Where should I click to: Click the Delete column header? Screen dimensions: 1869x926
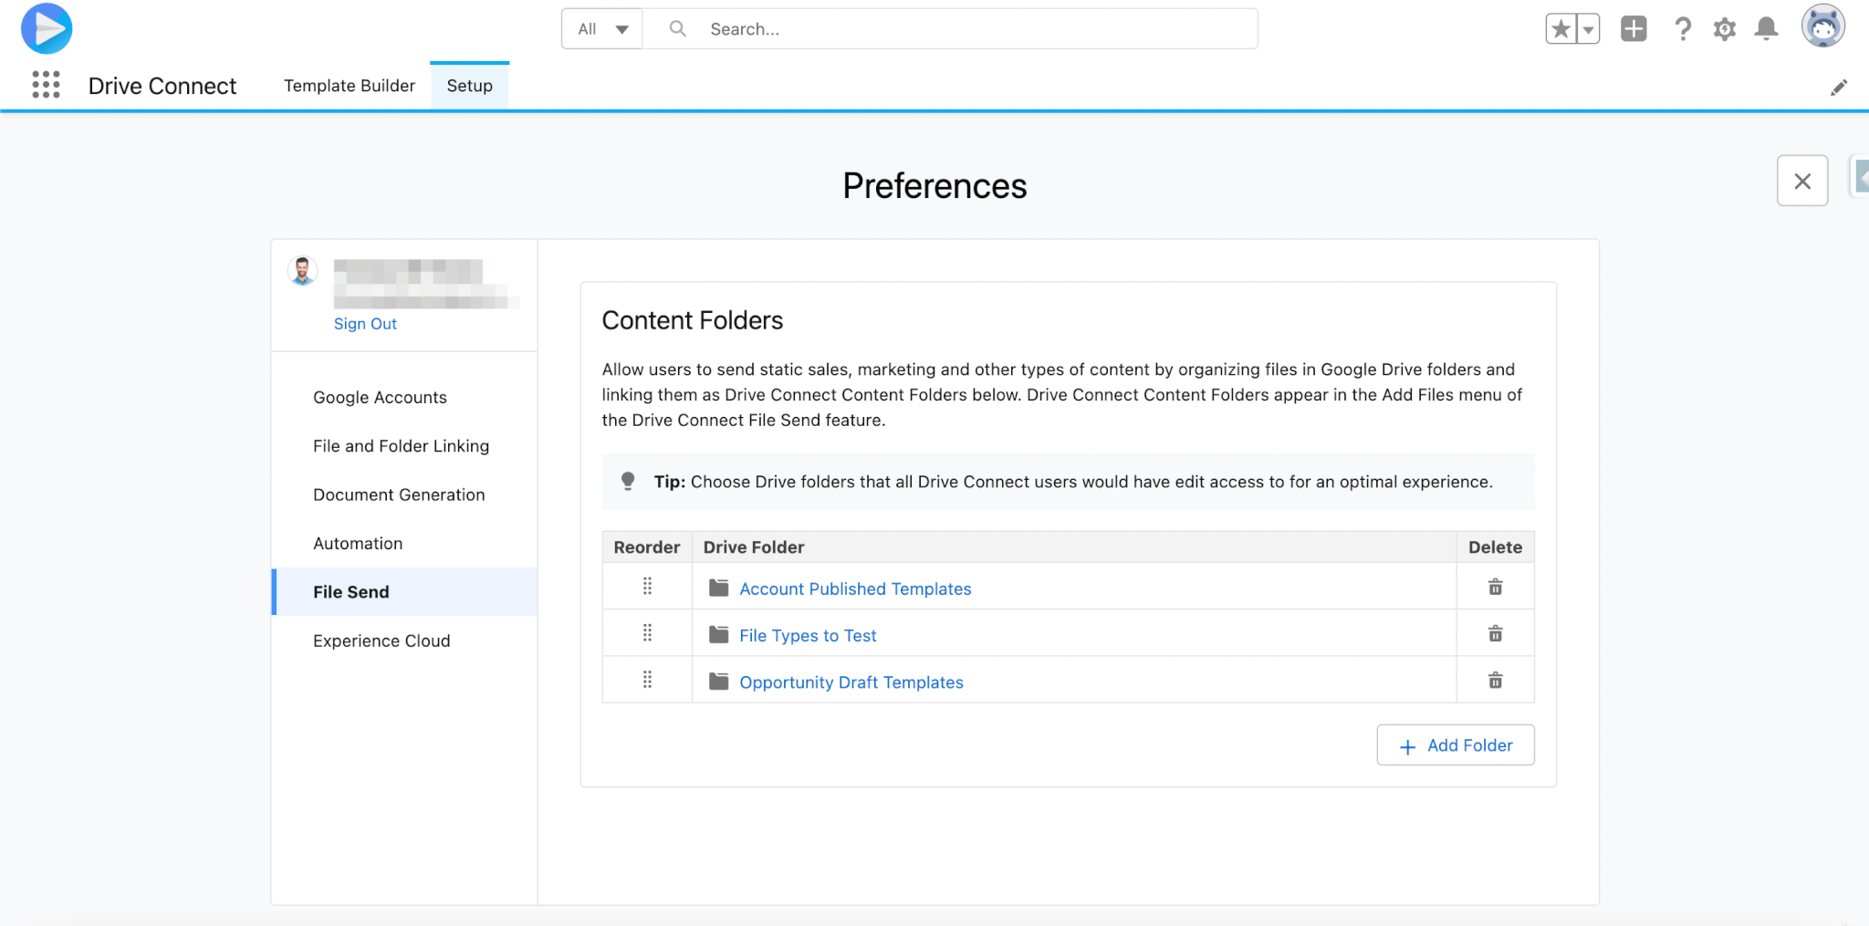tap(1495, 547)
